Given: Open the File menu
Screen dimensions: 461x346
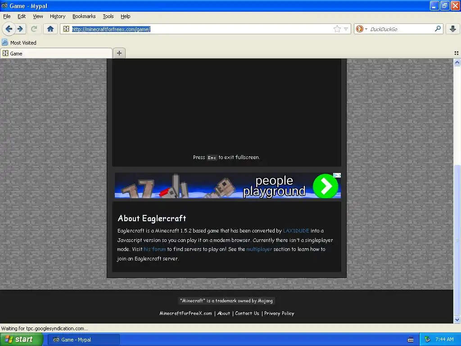Looking at the screenshot, I should tap(7, 17).
